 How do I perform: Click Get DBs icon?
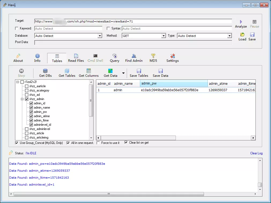pos(45,71)
